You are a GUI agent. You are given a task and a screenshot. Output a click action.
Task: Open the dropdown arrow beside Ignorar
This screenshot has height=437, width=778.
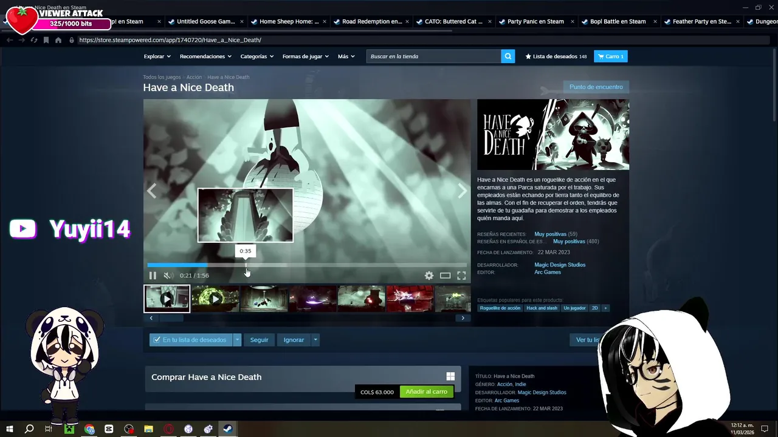(x=315, y=340)
